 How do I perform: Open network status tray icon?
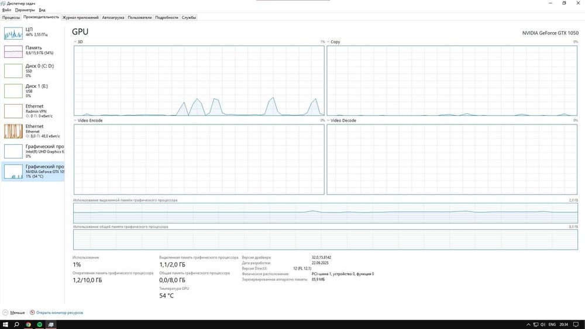[536, 324]
